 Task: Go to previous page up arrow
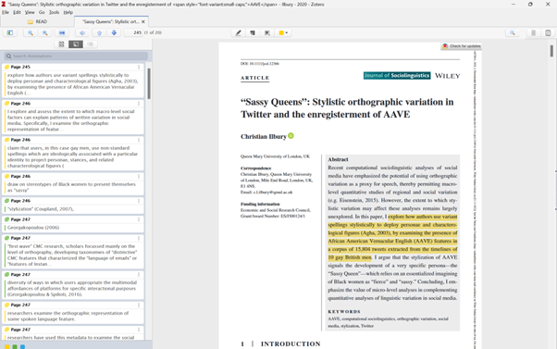99,32
